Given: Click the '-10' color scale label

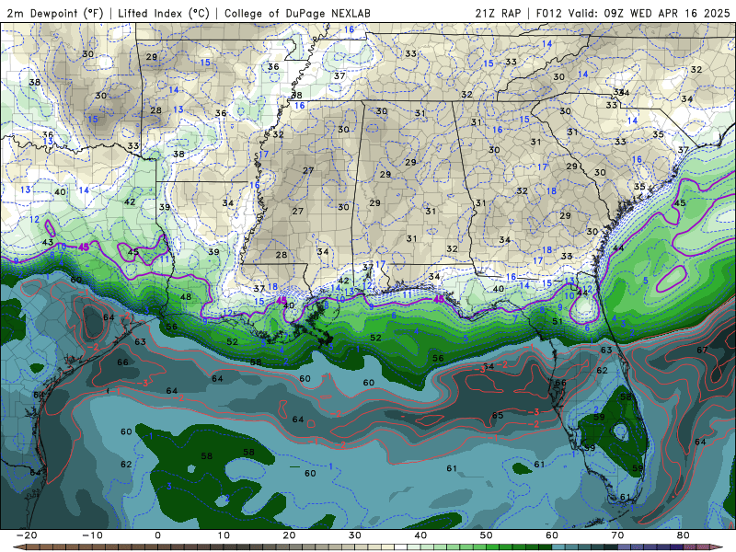Looking at the screenshot, I should click(x=92, y=535).
